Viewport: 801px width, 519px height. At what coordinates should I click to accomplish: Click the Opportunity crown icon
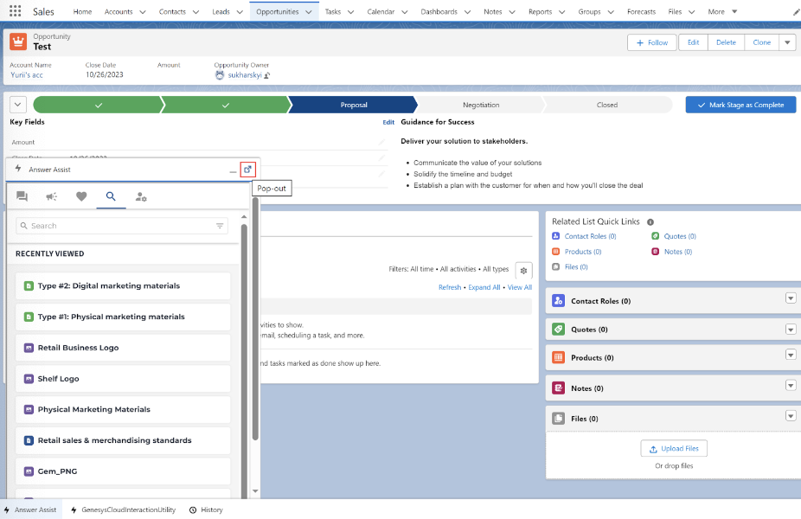tap(18, 42)
